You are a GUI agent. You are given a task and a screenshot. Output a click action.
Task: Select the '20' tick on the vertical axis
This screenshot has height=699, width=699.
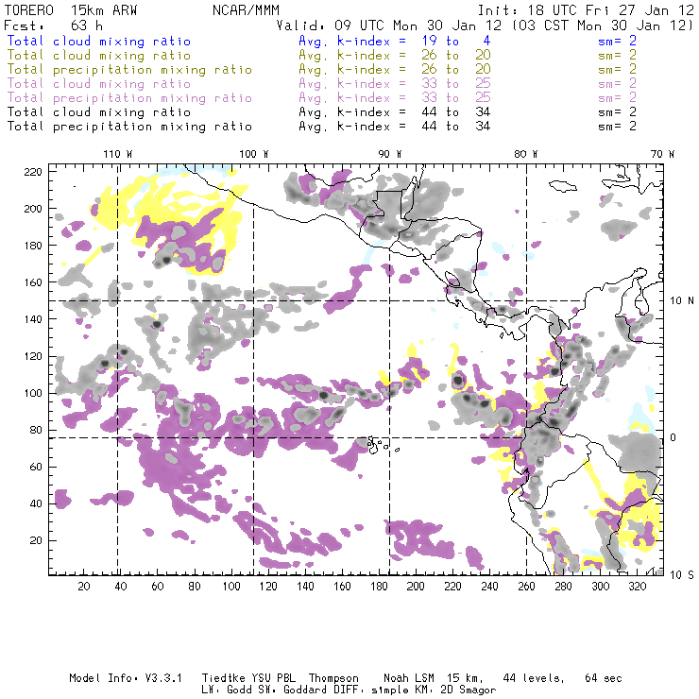pos(36,540)
